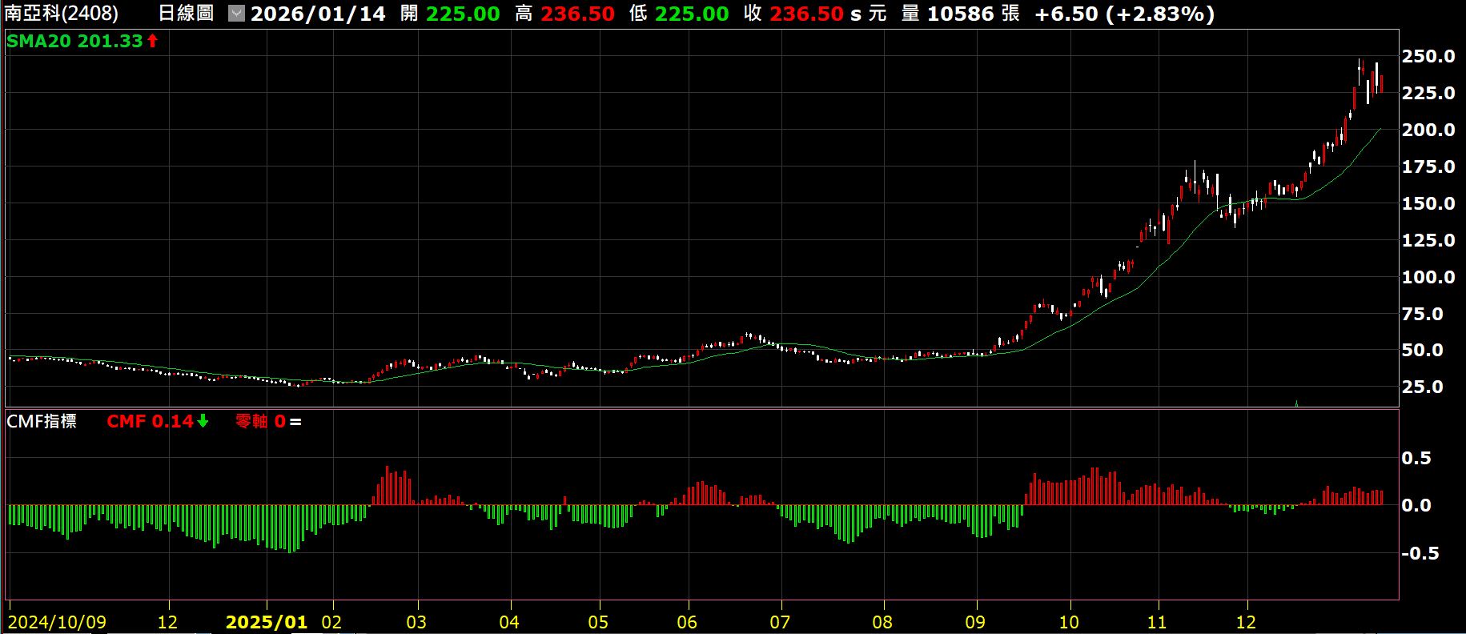The width and height of the screenshot is (1466, 634).
Task: Click the 2024/10/09 start date on axis
Action: 57,622
